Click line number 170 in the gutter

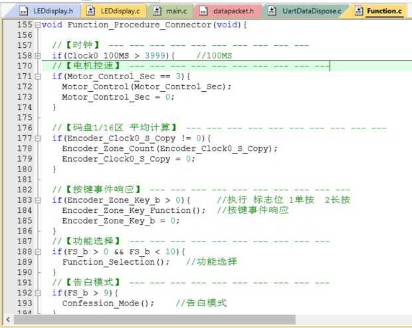(x=25, y=66)
